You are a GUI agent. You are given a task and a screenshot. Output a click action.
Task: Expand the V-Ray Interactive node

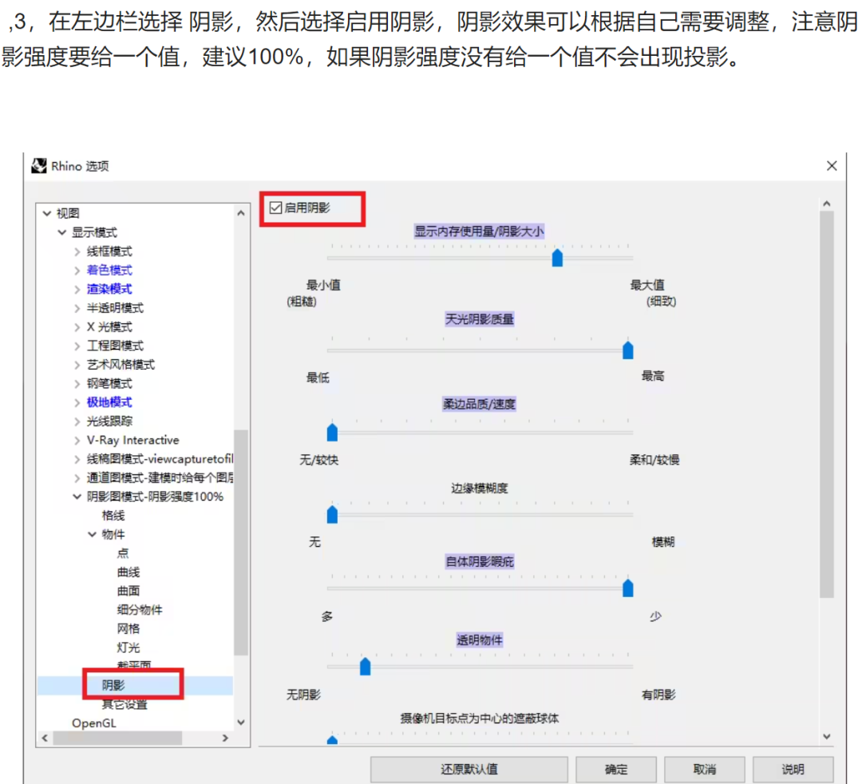pyautogui.click(x=77, y=441)
